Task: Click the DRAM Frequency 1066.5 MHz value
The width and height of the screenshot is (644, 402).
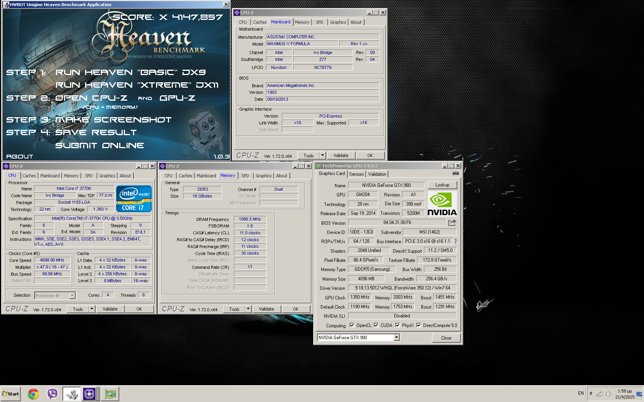Action: [x=250, y=219]
